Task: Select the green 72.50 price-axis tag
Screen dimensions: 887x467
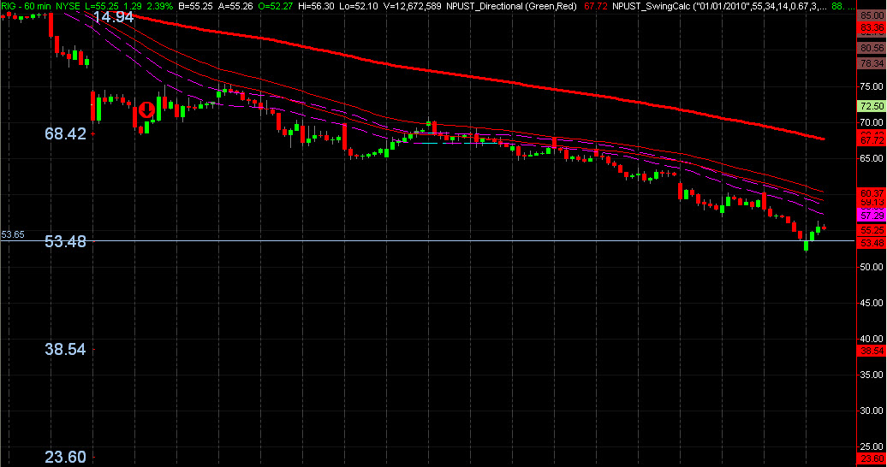Action: click(x=872, y=106)
